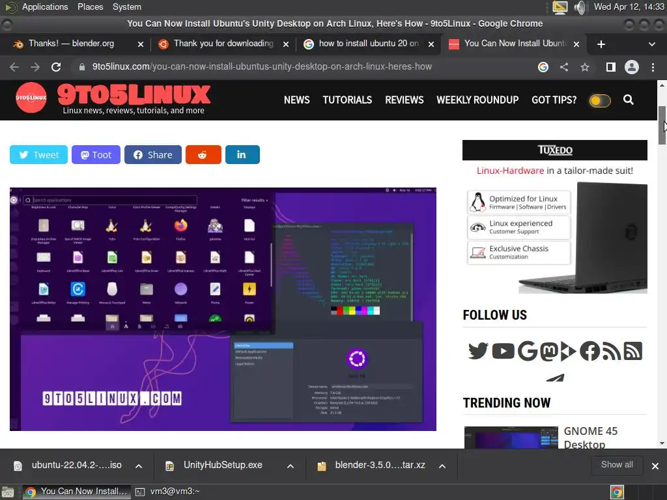The image size is (667, 500).
Task: Share this page via toolbar icon
Action: coord(564,67)
